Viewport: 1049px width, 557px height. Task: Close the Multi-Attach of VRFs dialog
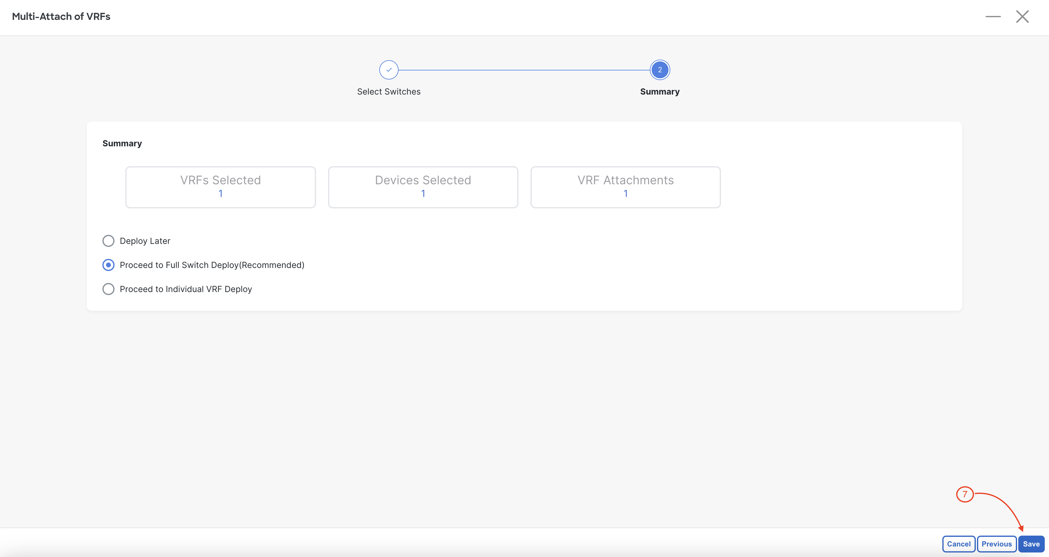pos(1022,17)
